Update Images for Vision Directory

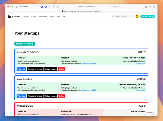[x=51, y=96]
